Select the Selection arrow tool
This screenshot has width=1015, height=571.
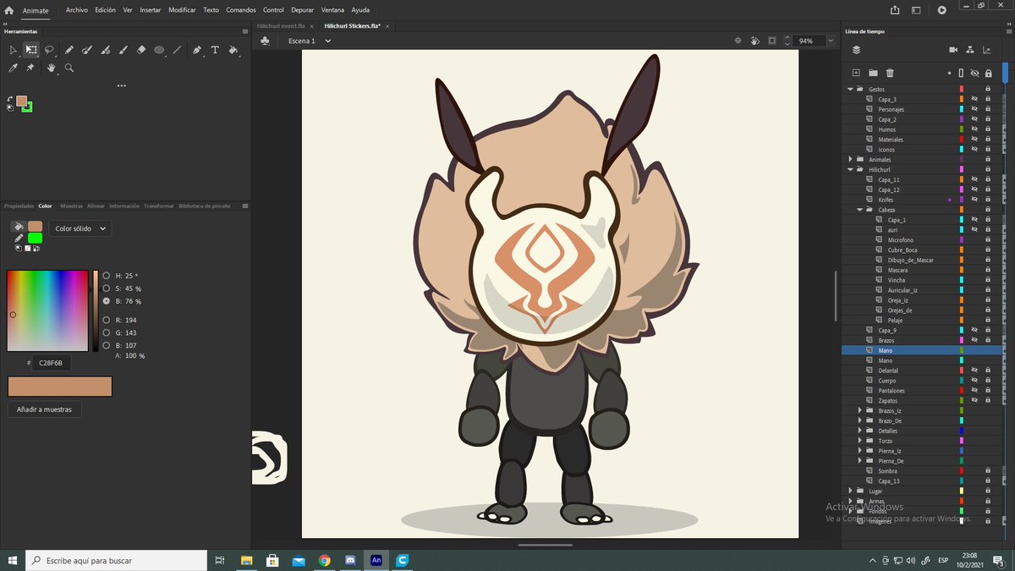tap(14, 50)
